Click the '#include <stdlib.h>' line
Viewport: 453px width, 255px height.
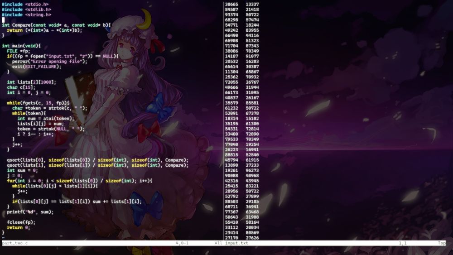click(x=27, y=10)
